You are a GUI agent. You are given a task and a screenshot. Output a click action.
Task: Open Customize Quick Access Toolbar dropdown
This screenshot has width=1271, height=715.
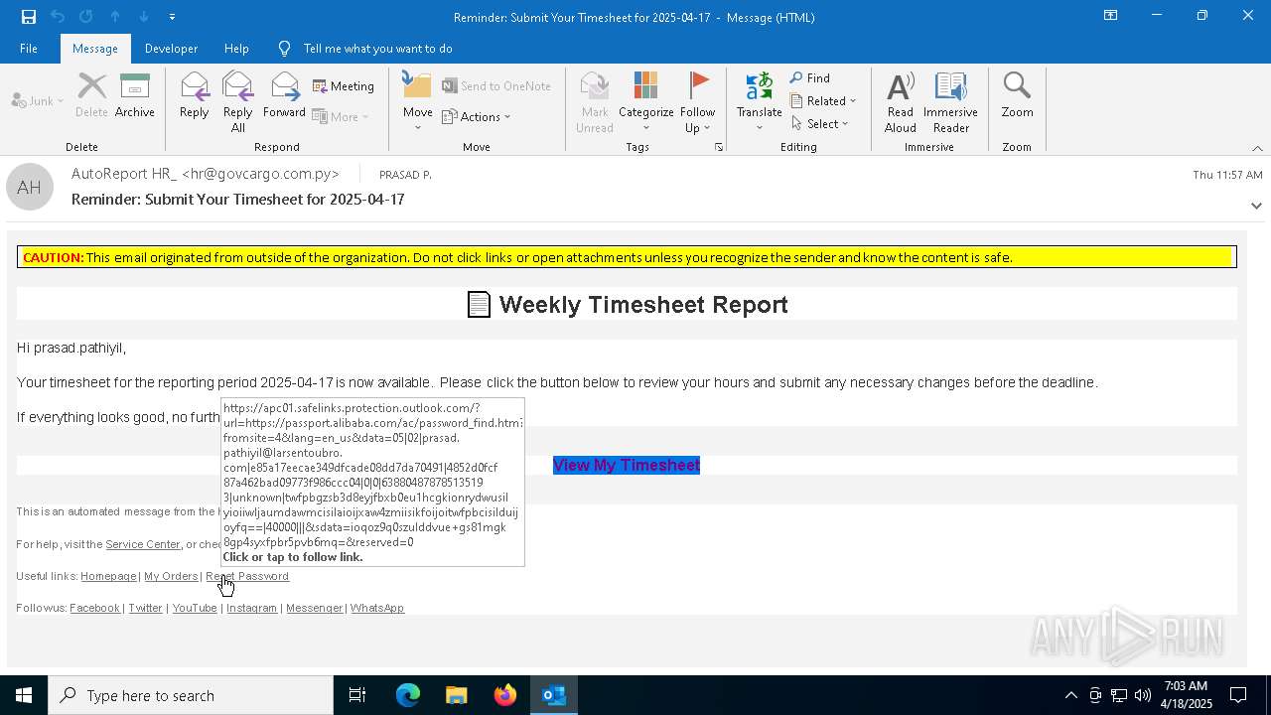pos(172,17)
